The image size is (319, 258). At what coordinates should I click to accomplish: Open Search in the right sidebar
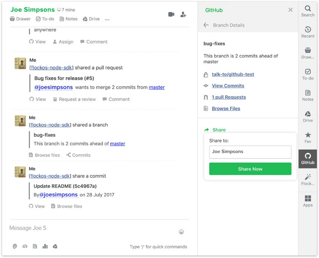coord(308,11)
